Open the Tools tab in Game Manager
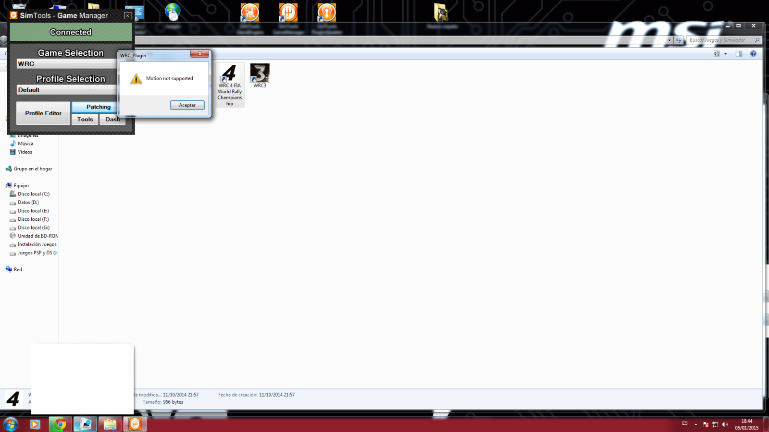This screenshot has width=769, height=432. pos(85,120)
